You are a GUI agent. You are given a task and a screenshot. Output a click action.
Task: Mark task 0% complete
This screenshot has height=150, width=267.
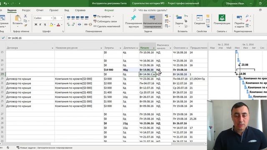68,17
